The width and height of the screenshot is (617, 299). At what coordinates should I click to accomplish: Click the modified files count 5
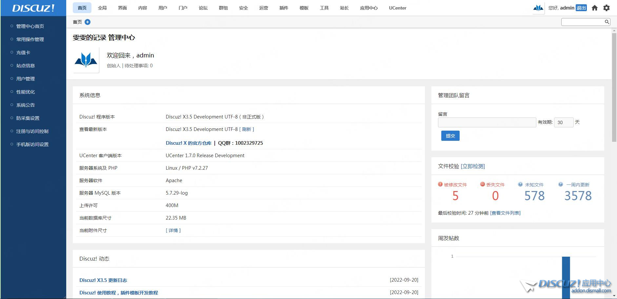pyautogui.click(x=455, y=196)
